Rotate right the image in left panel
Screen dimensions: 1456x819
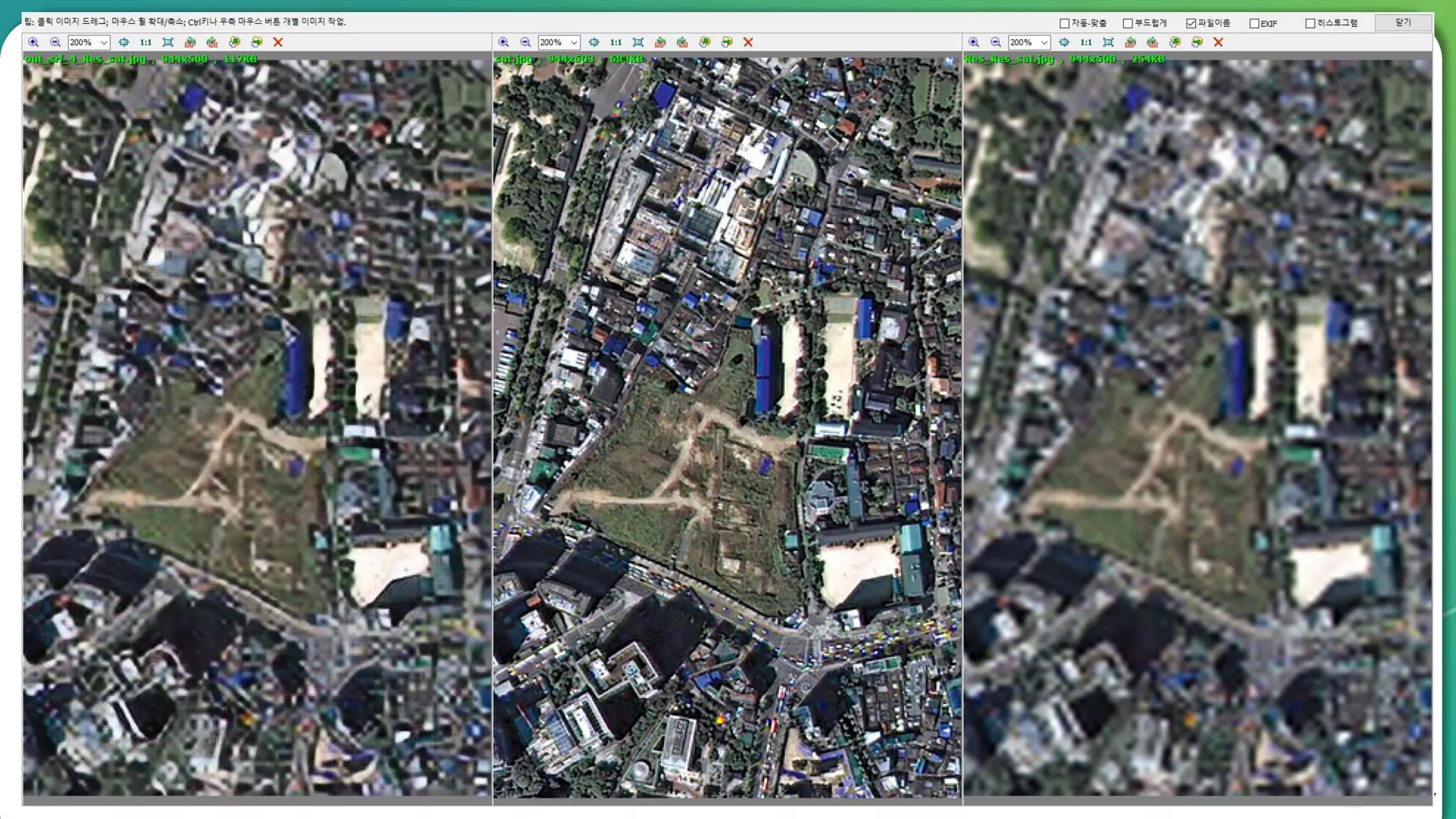[x=212, y=43]
